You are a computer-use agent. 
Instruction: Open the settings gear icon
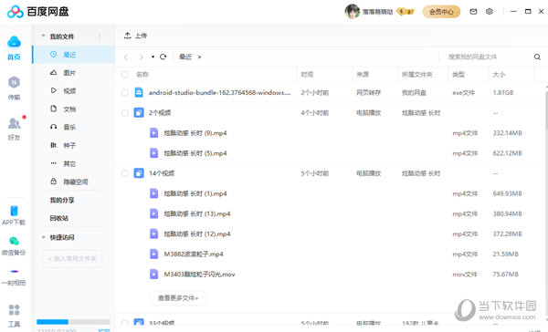tap(490, 12)
